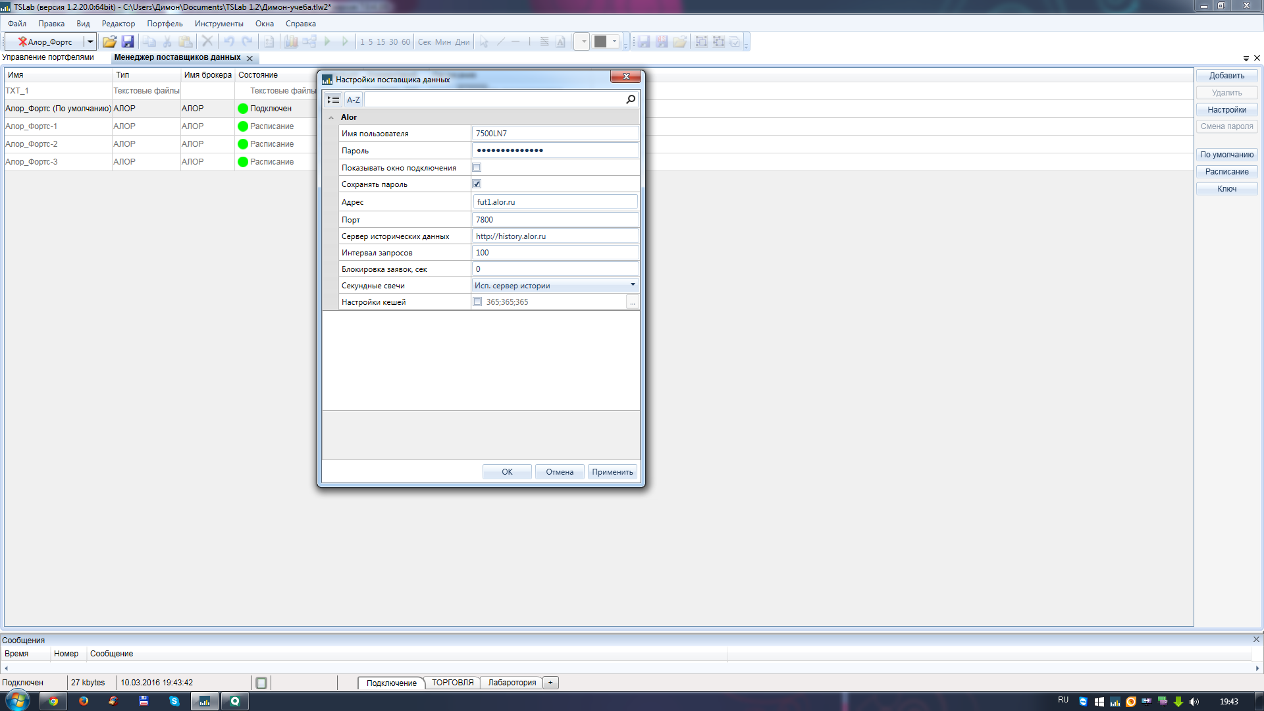Screen dimensions: 1264x711
Task: Click the Применить button
Action: coord(612,472)
